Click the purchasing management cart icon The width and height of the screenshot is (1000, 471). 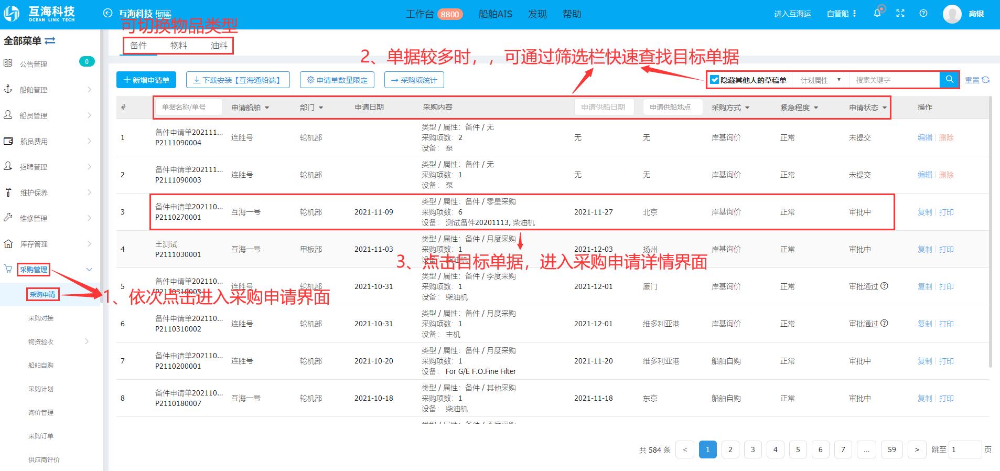[8, 269]
